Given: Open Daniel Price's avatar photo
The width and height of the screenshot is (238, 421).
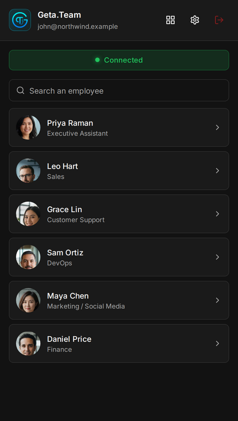Looking at the screenshot, I should (x=28, y=344).
